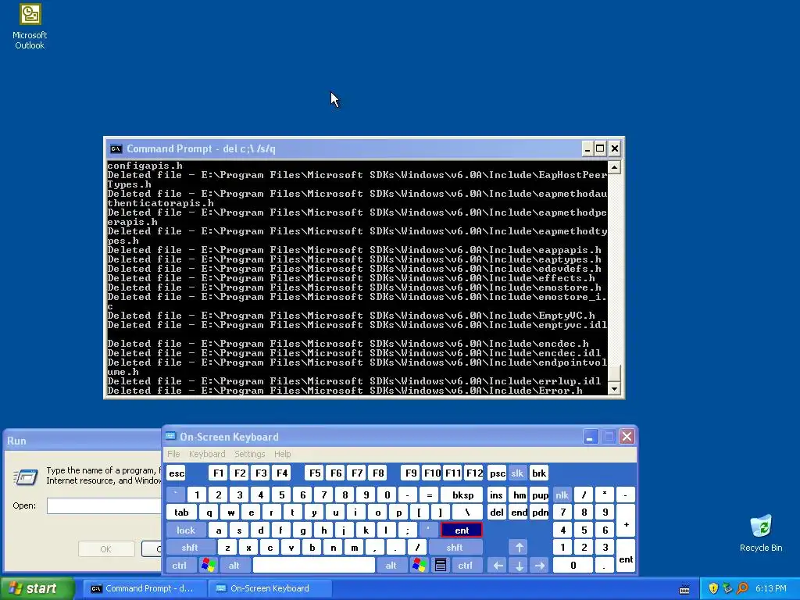Click the 6:13 PM taskbar clock
Viewport: 800px width, 600px height.
pyautogui.click(x=770, y=588)
